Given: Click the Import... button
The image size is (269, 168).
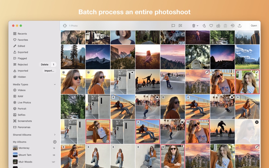Looking at the screenshot, I should 49,71.
